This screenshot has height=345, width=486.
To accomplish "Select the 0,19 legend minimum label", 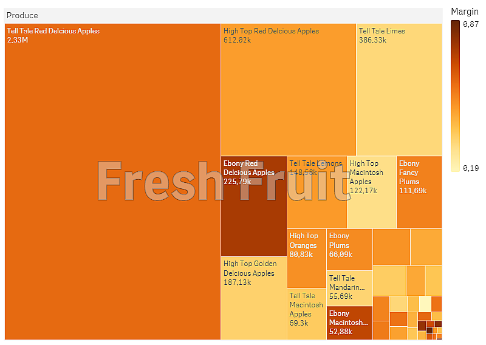I will point(470,168).
